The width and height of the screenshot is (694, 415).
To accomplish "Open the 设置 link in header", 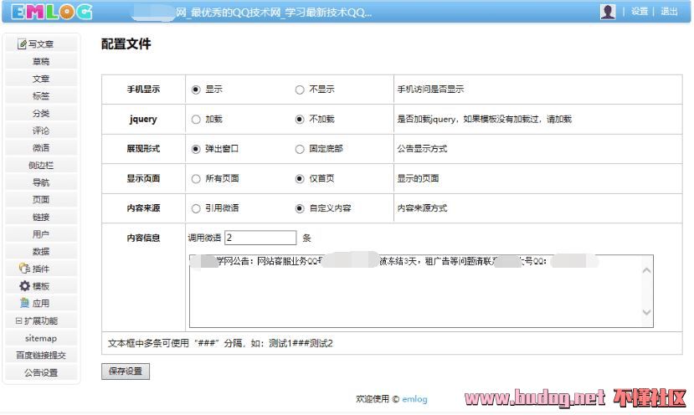I will coord(640,12).
